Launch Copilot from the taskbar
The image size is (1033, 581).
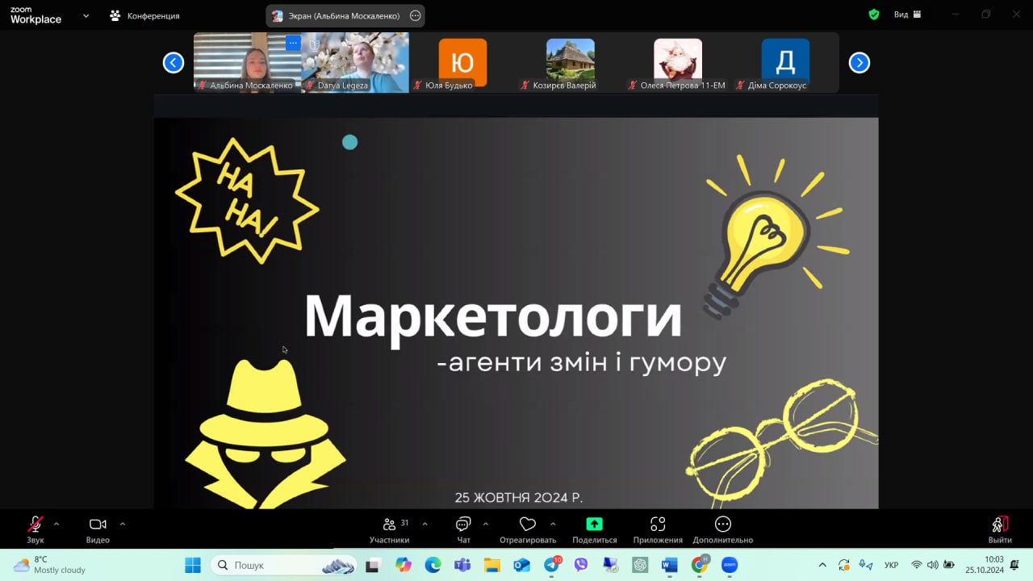coord(404,565)
